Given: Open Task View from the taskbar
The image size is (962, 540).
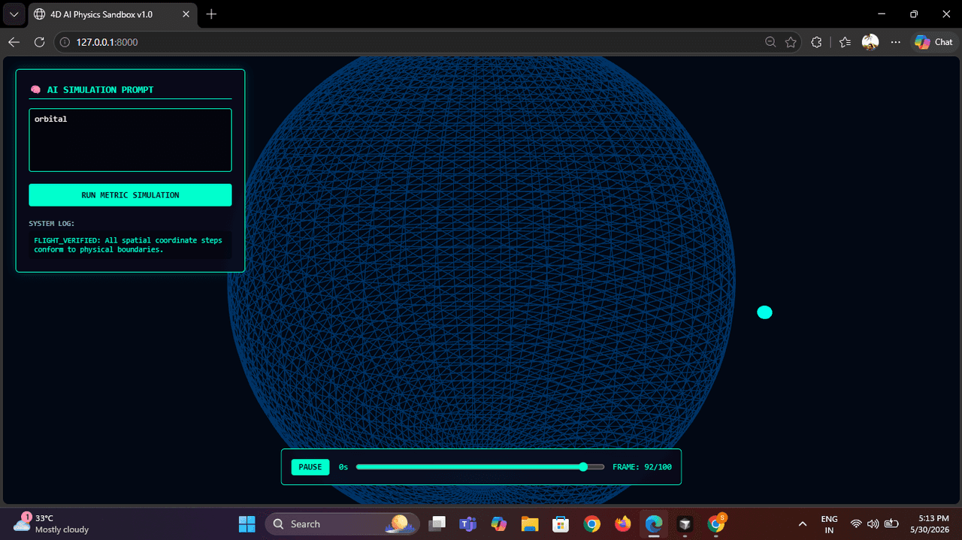Looking at the screenshot, I should click(437, 523).
